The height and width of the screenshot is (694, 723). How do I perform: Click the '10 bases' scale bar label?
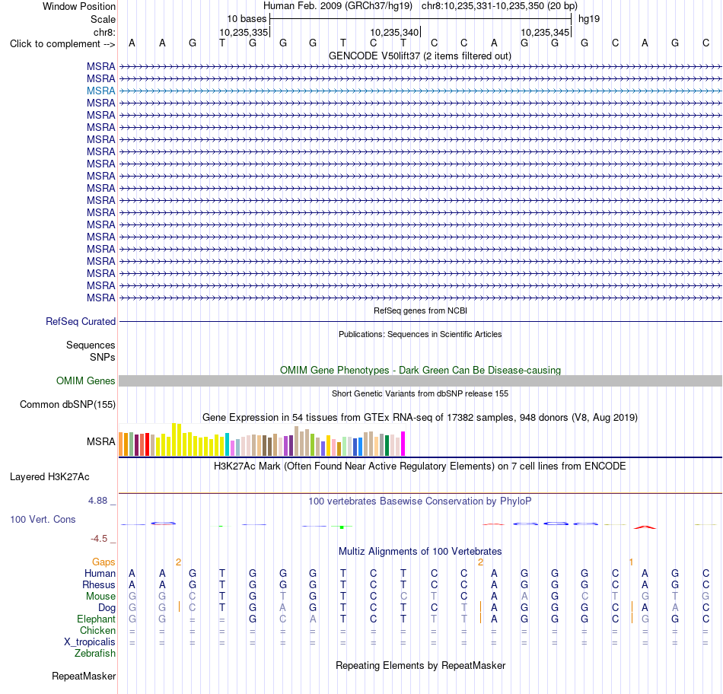click(247, 19)
